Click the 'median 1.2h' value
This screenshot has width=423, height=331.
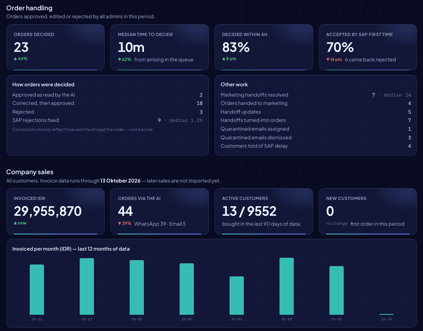[x=186, y=120]
